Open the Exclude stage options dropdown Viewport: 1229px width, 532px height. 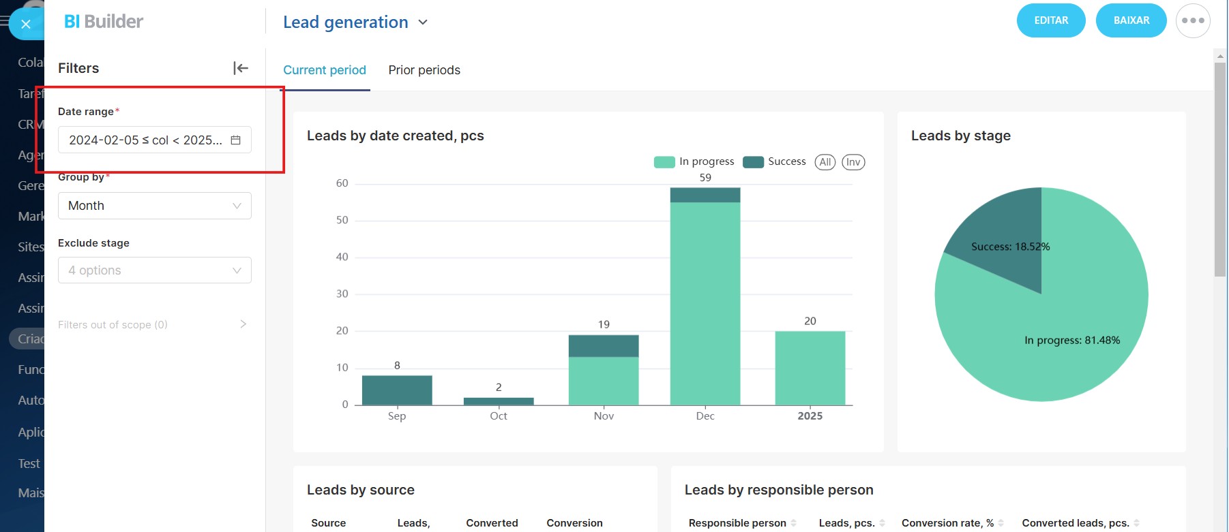pos(155,270)
